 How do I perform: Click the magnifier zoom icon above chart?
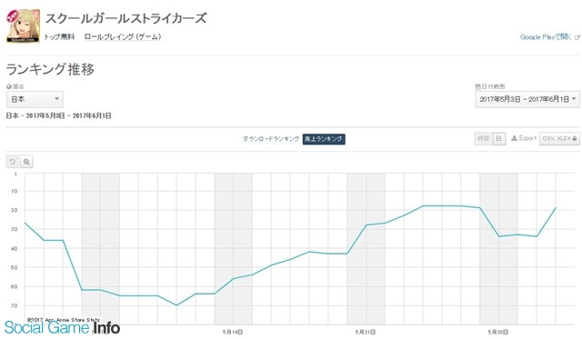pyautogui.click(x=26, y=162)
